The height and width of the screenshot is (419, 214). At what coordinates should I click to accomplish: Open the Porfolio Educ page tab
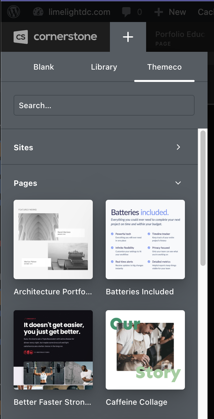tap(180, 37)
